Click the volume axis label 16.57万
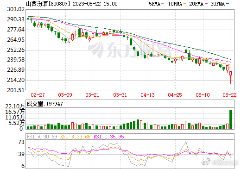 pyautogui.click(x=15, y=112)
